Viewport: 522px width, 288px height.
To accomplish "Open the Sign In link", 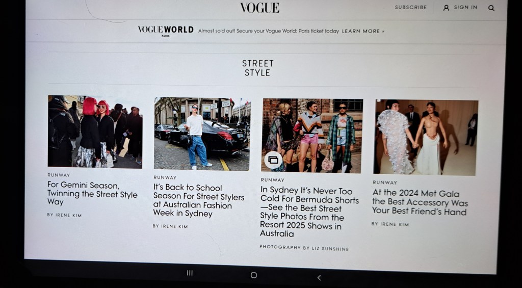I will 465,7.
